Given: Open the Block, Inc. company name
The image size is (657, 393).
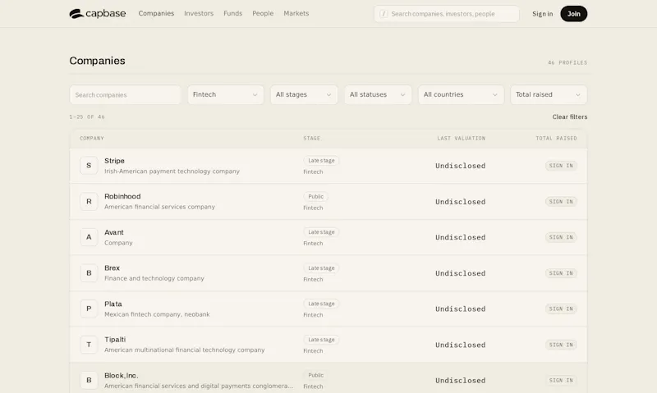Looking at the screenshot, I should point(121,376).
